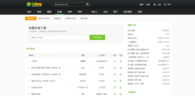
Task: Click the 5sing logo
Action: (x=34, y=4)
